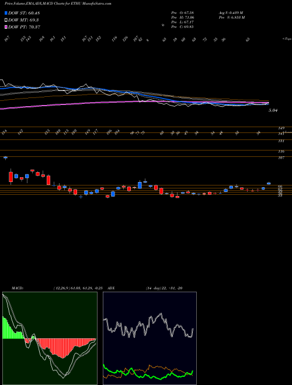This screenshot has height=385, width=292.
Task: Click the '<Tops' label at the right edge
Action: pos(287,39)
